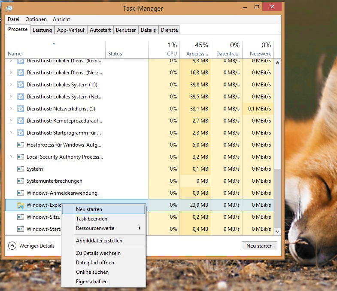Click the Weniger Details link
337x291 pixels.
click(x=37, y=246)
